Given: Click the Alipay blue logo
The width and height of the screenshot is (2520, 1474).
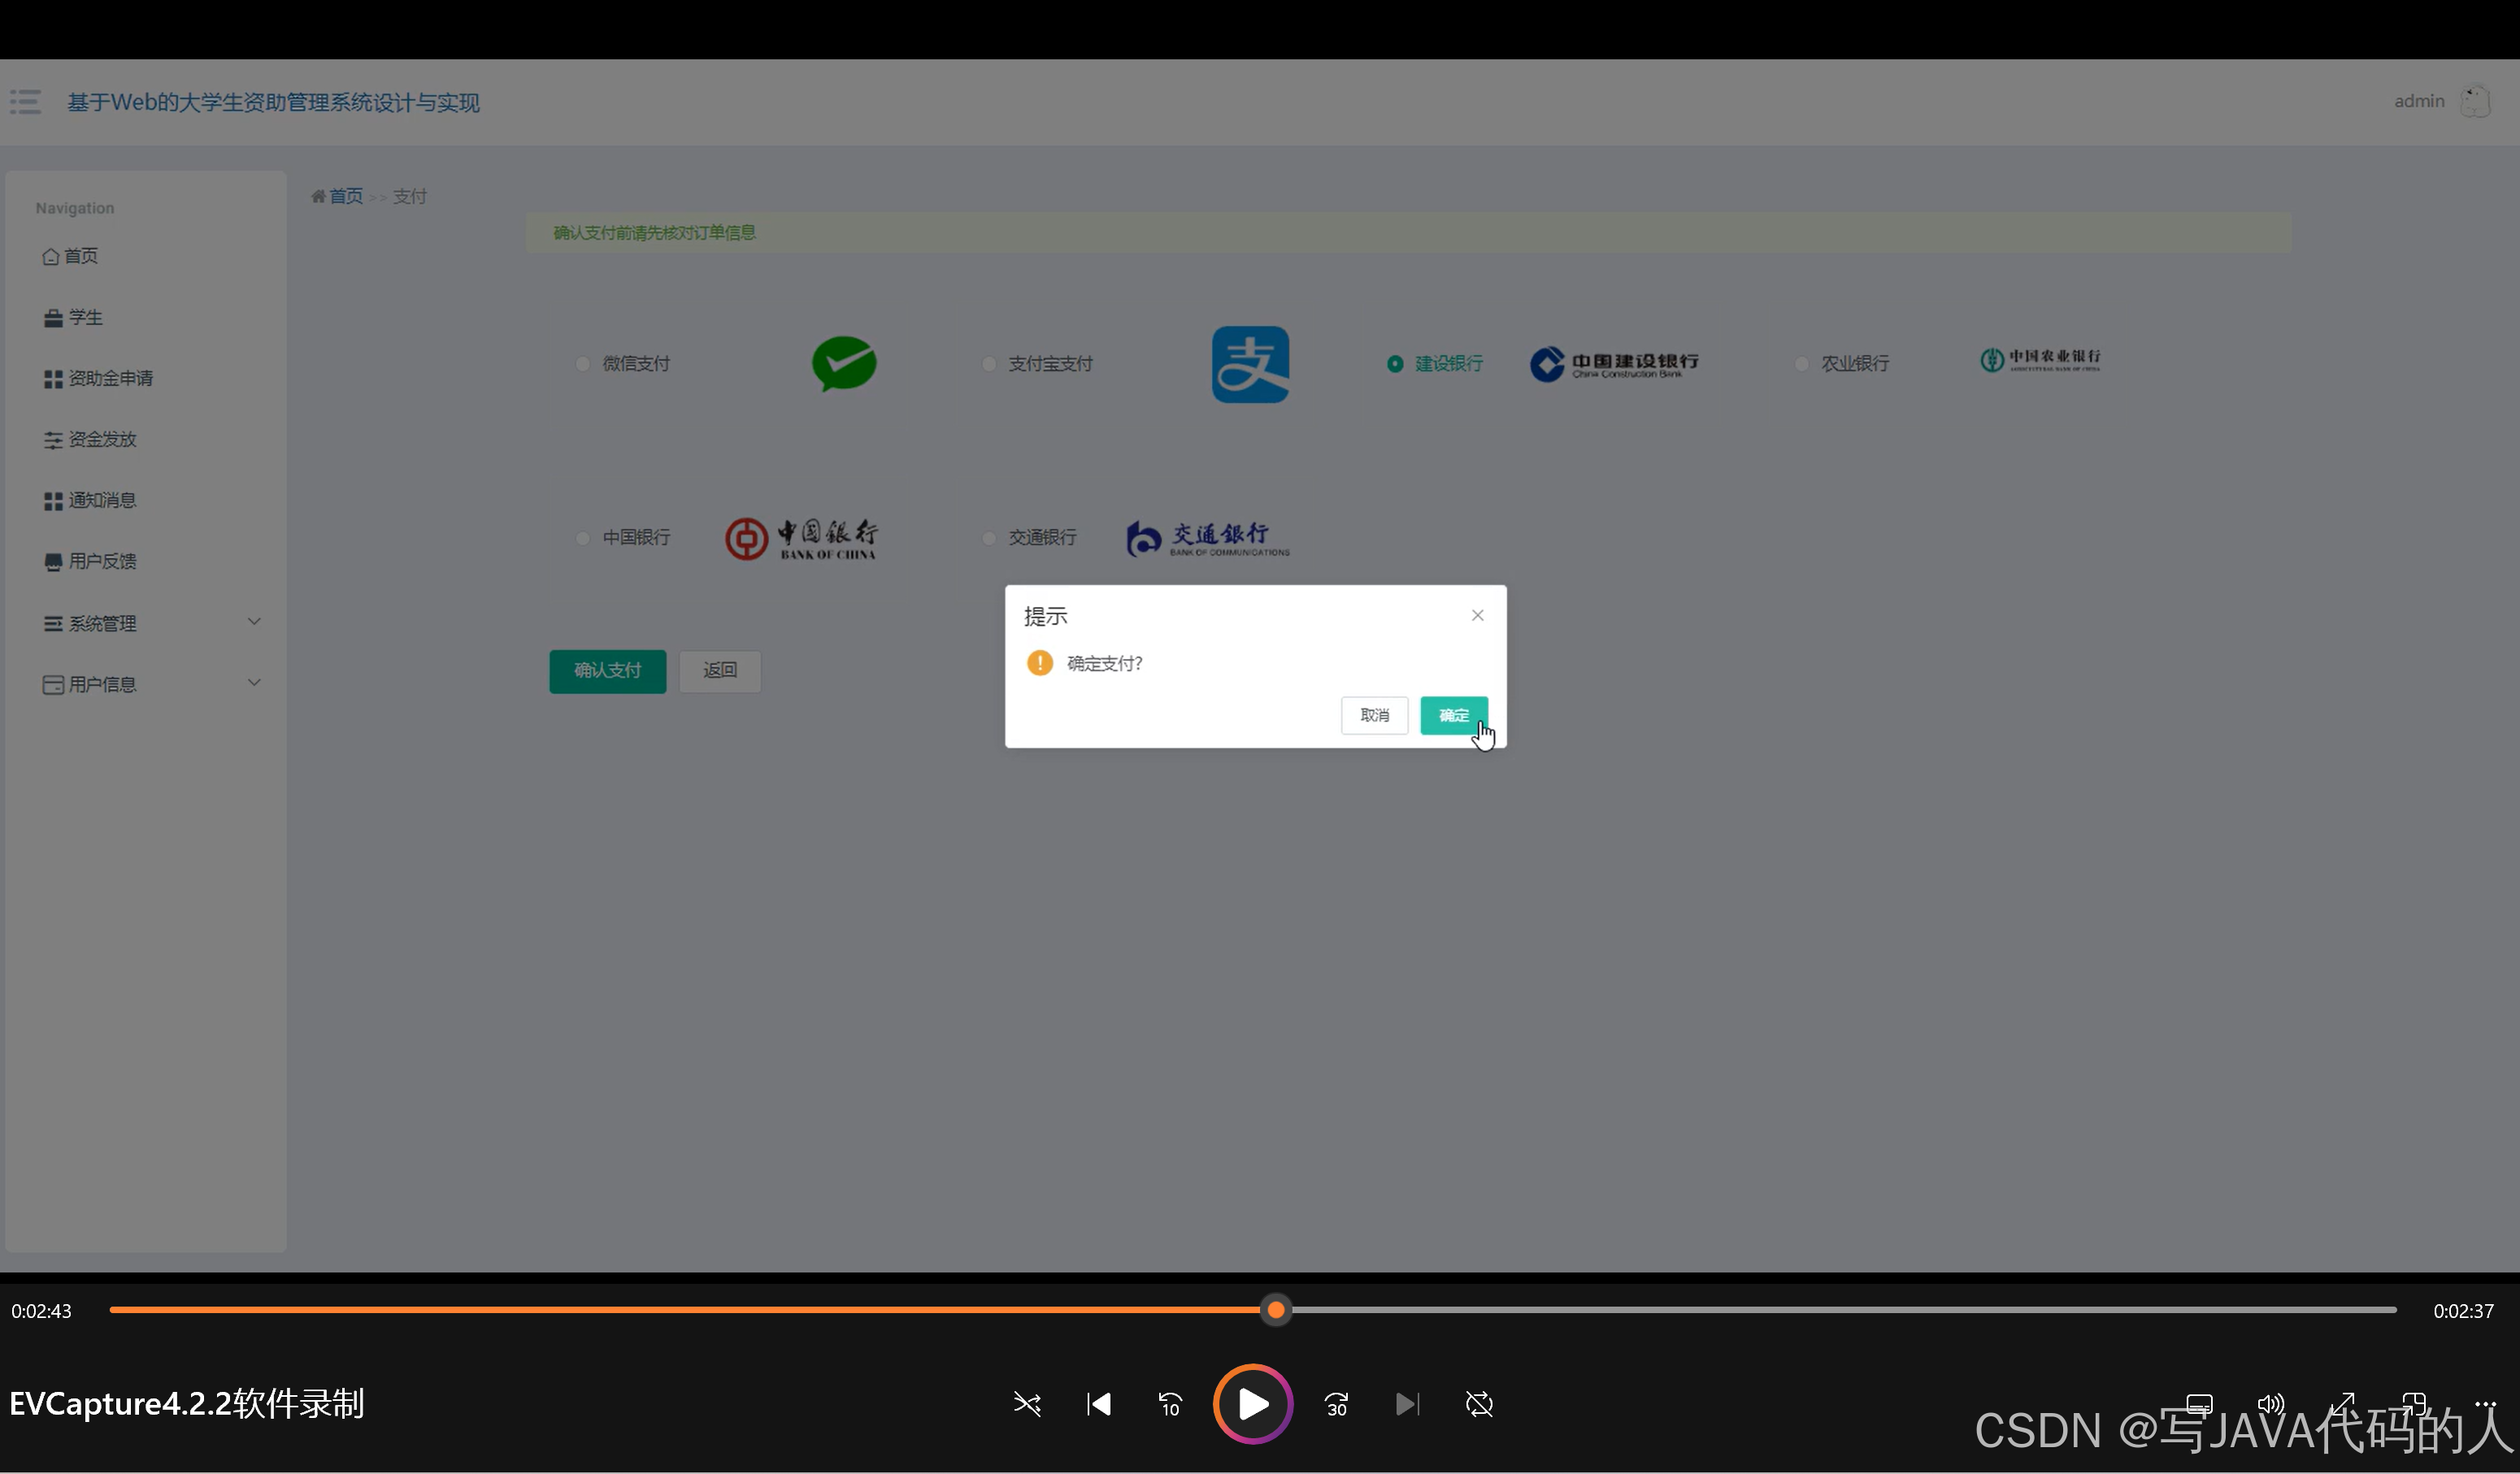Looking at the screenshot, I should tap(1250, 365).
